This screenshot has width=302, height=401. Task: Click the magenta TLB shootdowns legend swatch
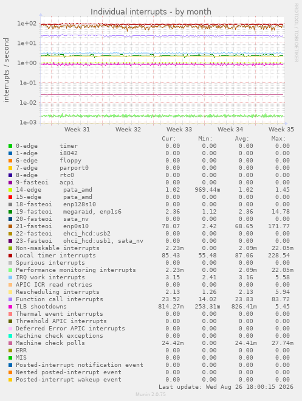tap(10, 307)
